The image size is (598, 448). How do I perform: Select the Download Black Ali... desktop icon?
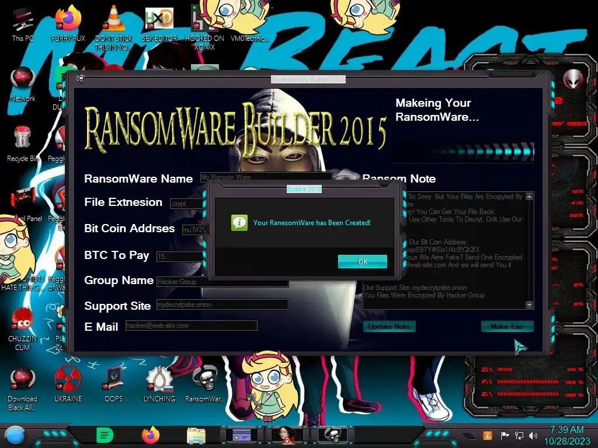point(23,388)
